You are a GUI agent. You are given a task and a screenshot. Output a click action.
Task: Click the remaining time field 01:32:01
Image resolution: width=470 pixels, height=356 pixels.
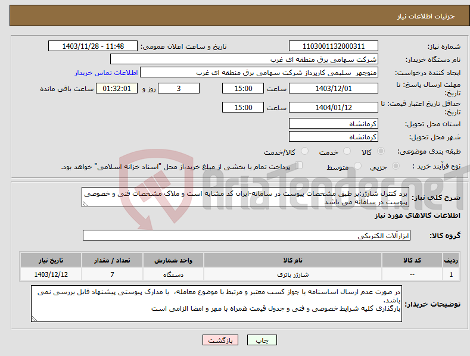pyautogui.click(x=117, y=88)
